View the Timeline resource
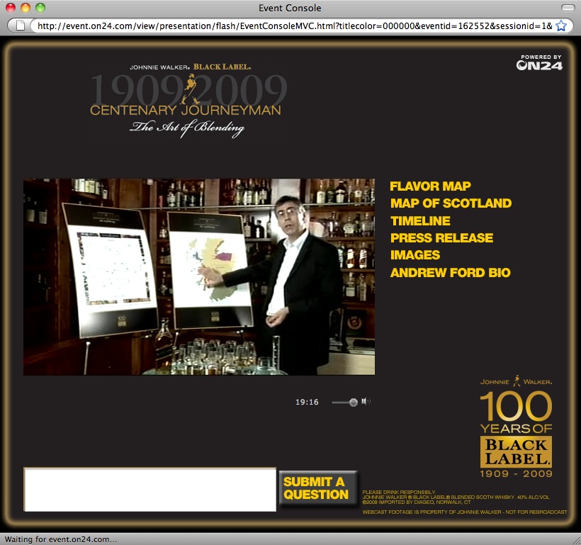 [420, 221]
